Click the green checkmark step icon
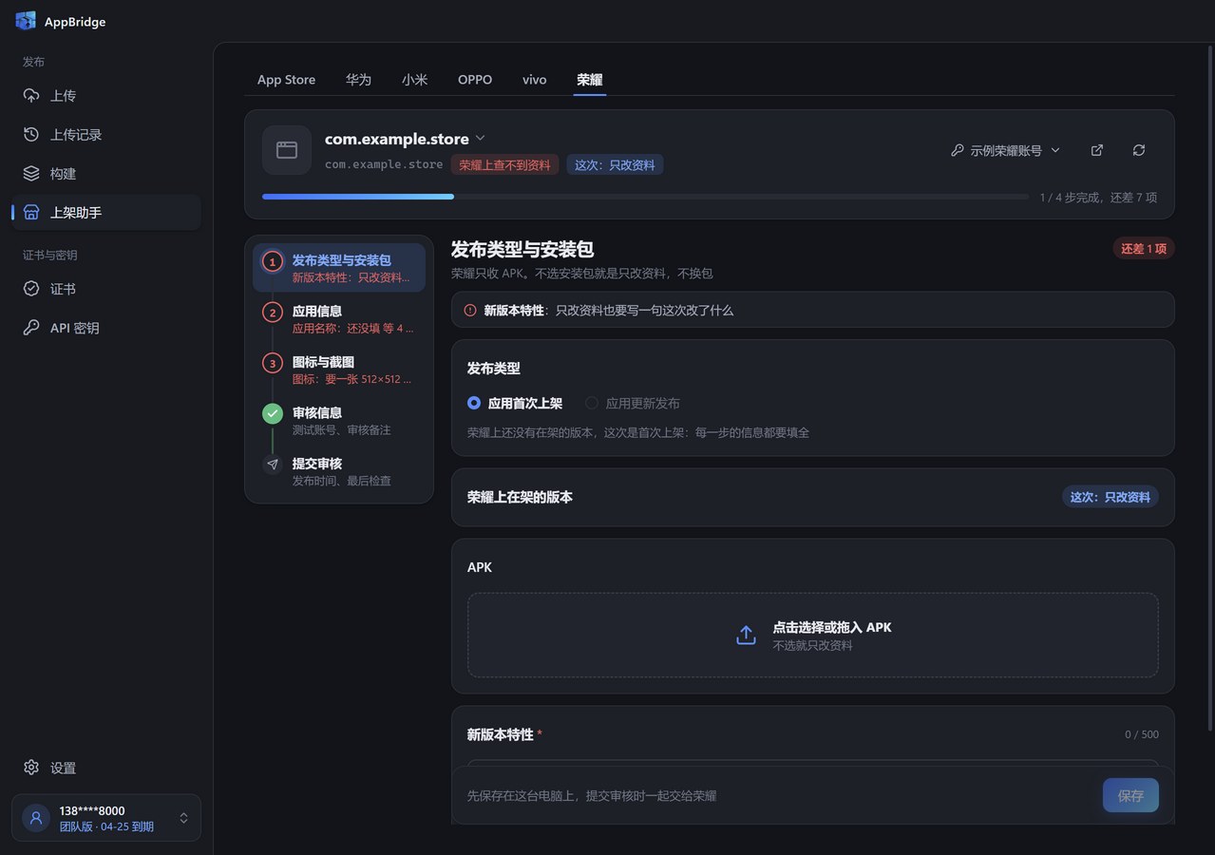Screen dimensions: 1215x855 click(273, 413)
